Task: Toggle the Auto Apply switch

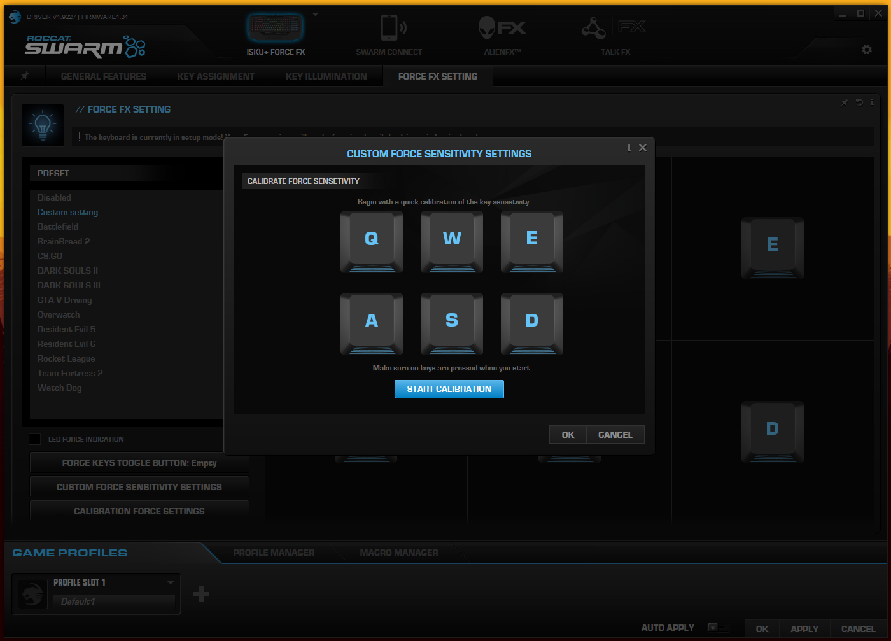Action: pos(717,628)
